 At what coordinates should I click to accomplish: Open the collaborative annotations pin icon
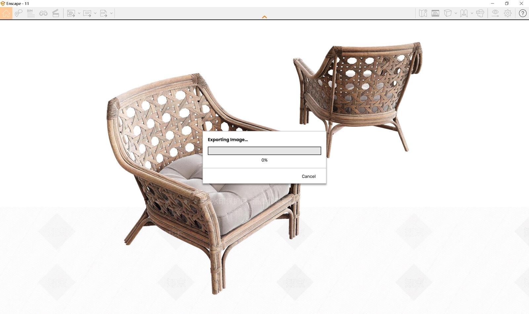(x=19, y=13)
